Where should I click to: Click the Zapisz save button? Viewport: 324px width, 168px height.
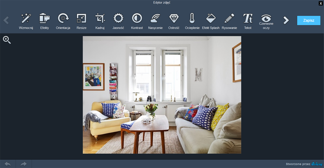pos(308,20)
